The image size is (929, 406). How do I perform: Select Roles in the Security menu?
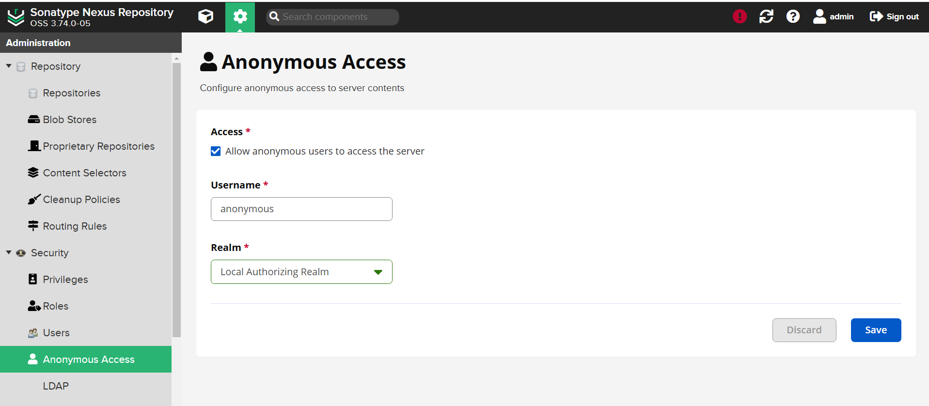coord(55,306)
